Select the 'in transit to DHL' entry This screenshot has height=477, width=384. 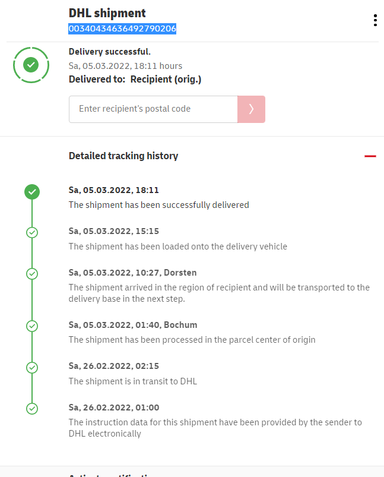click(132, 381)
